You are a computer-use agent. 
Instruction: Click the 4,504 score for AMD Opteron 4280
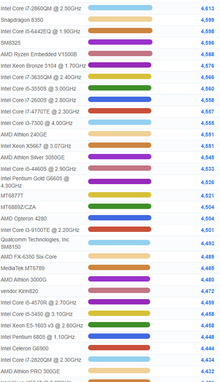click(x=207, y=219)
